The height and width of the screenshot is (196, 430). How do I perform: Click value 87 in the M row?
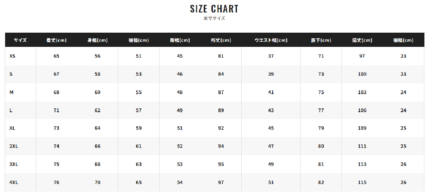221,92
